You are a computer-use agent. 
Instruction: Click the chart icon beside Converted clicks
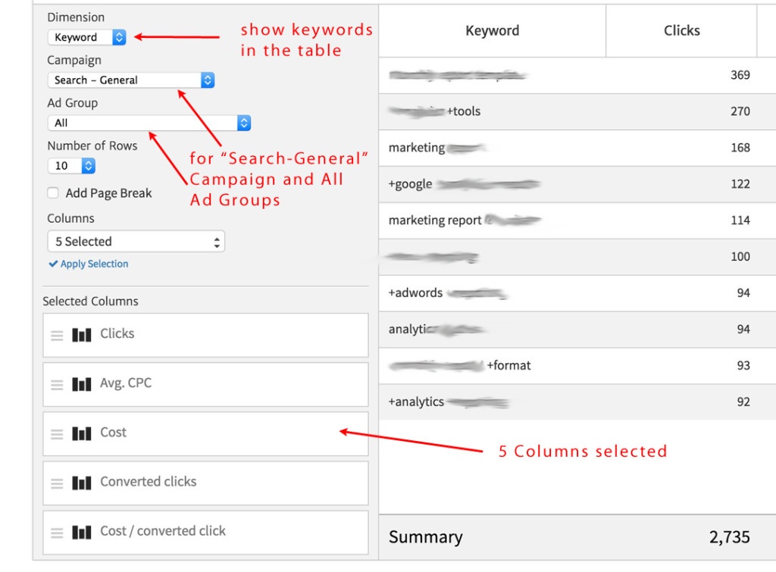81,483
